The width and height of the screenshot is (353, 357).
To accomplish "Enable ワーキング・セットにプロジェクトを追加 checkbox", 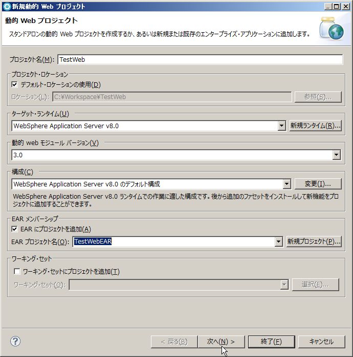I will click(17, 271).
